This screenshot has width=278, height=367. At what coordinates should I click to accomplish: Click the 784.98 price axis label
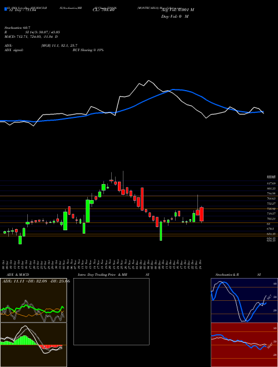coord(271,194)
